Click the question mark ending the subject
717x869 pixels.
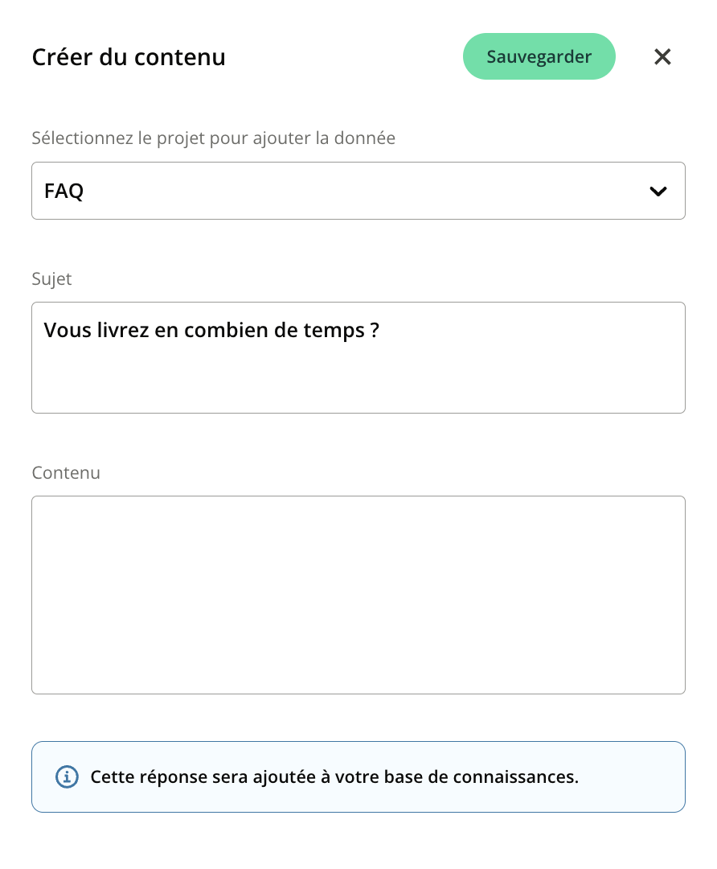[375, 330]
